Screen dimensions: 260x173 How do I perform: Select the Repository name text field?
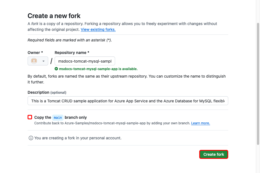(85, 61)
